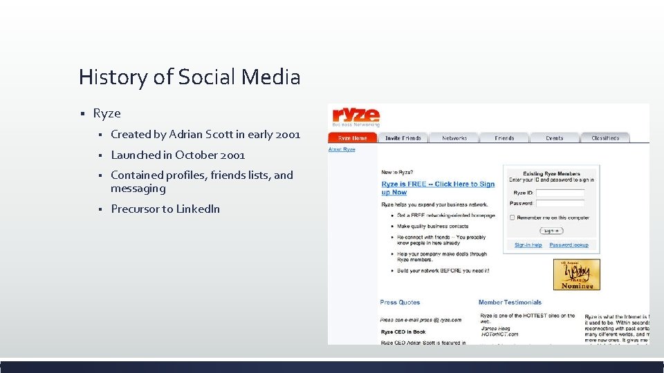Click 'James Hong' testimonial name
Viewport: 664px width, 373px height.
coord(495,329)
